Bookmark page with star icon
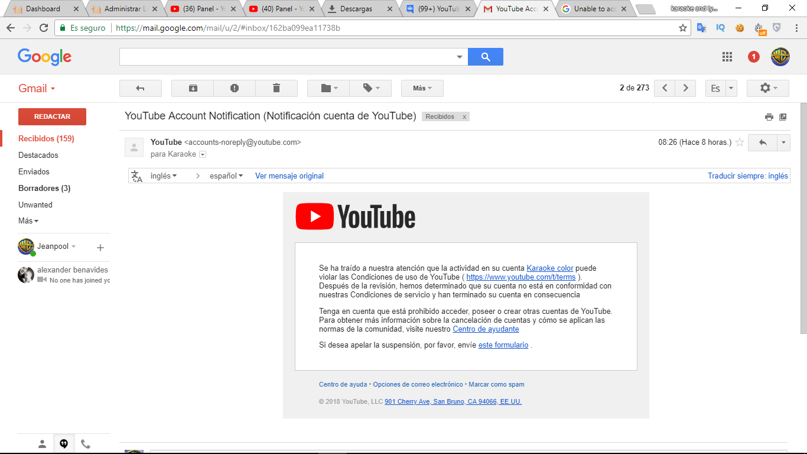The height and width of the screenshot is (454, 807). click(683, 28)
